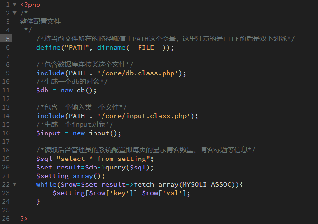Click the closing brace on line 24
Image resolution: width=318 pixels, height=224 pixels.
coord(38,201)
